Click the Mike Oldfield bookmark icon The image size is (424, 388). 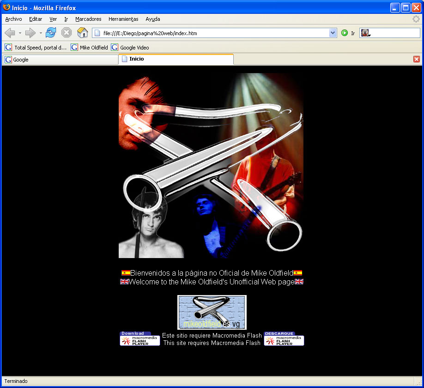coord(74,47)
